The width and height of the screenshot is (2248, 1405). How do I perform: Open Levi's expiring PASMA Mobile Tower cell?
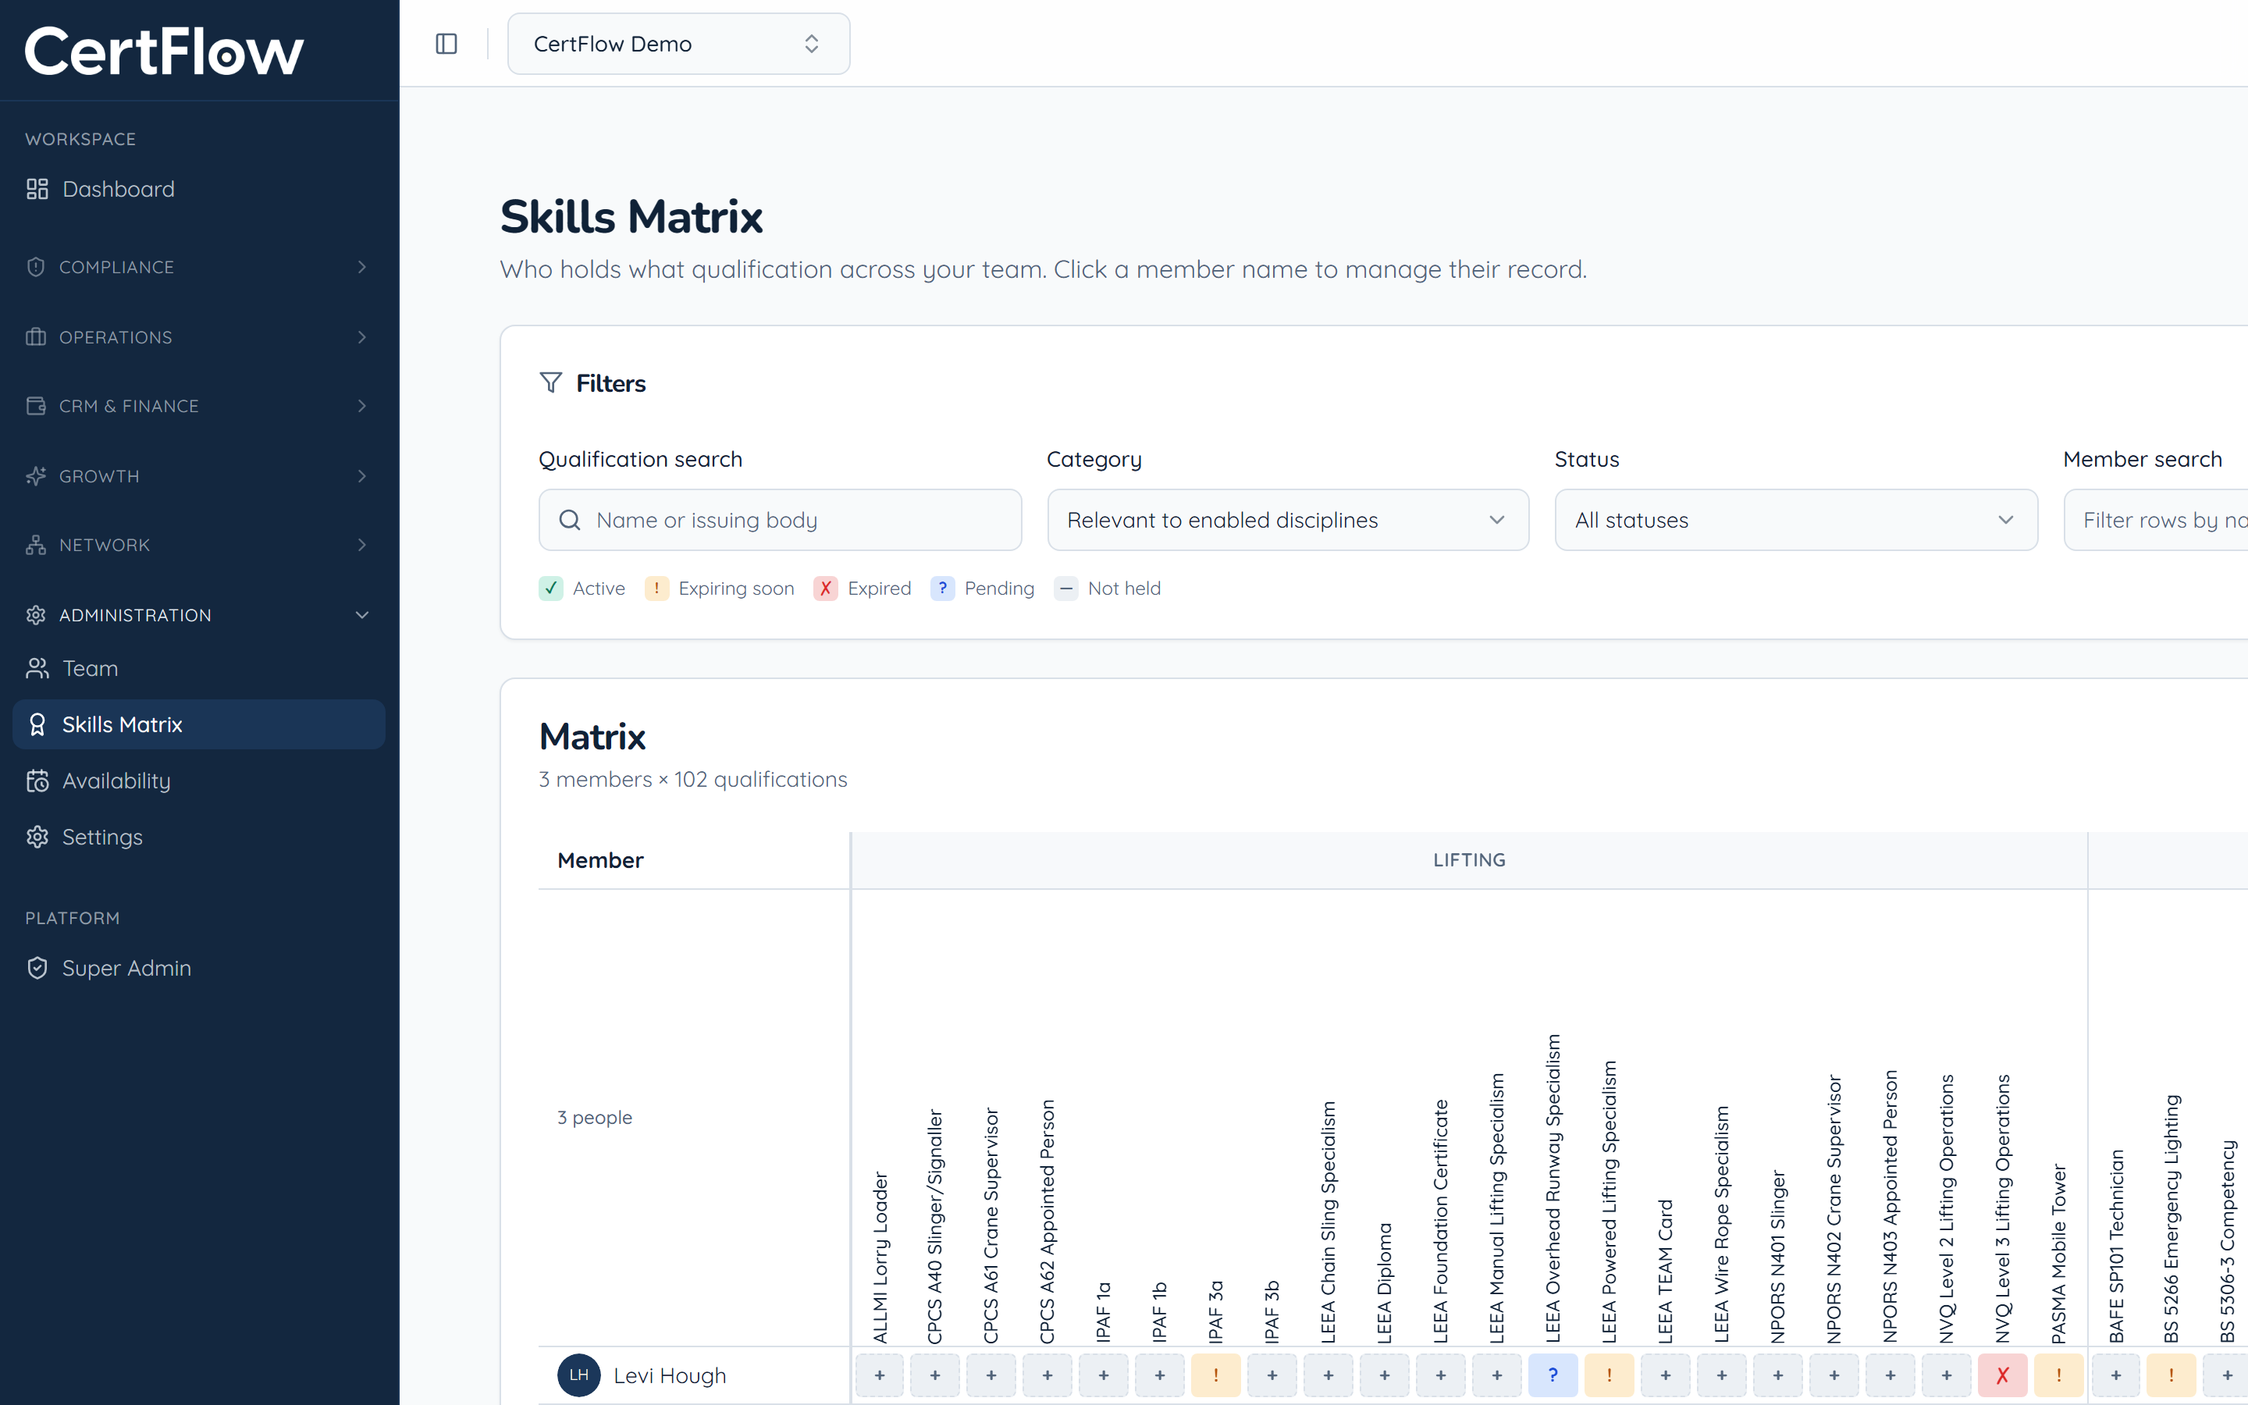click(2058, 1375)
